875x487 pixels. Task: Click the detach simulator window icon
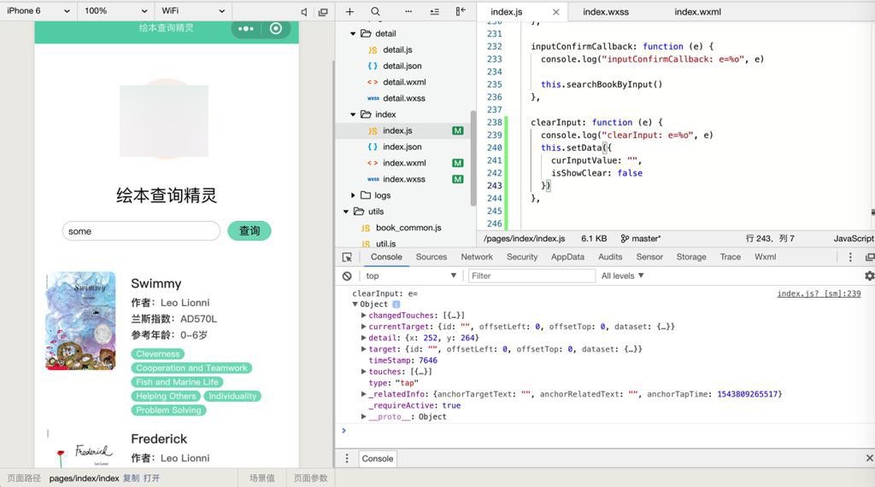point(322,12)
